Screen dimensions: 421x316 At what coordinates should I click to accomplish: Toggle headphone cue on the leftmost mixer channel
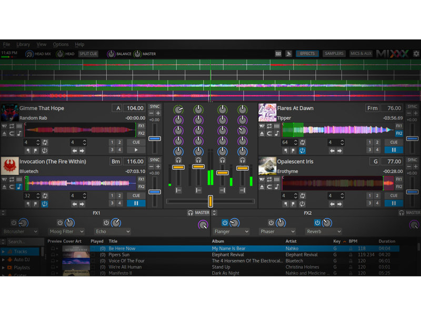178,160
